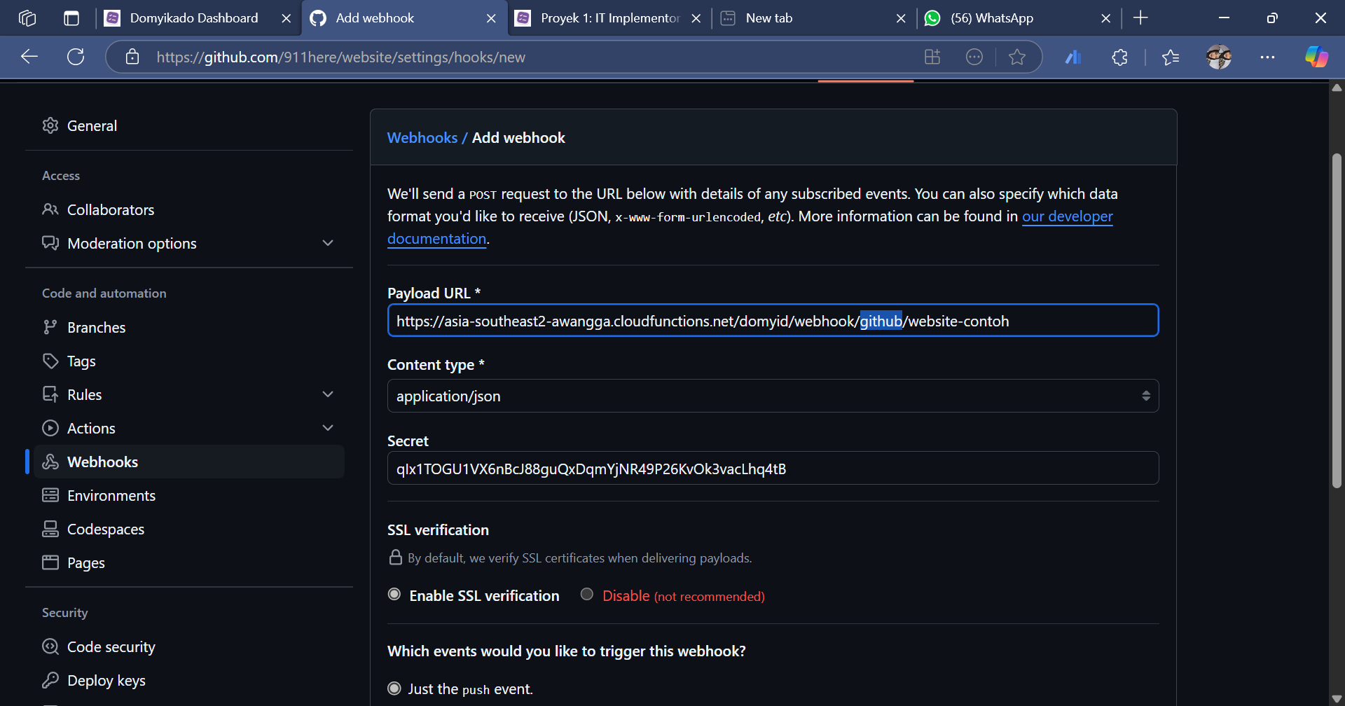1345x706 pixels.
Task: Click the Collaborators people icon
Action: pos(50,209)
